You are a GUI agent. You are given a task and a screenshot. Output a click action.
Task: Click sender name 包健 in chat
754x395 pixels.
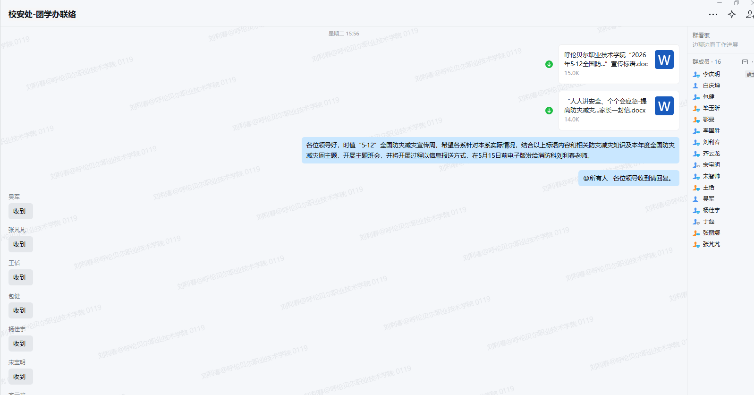coord(14,296)
